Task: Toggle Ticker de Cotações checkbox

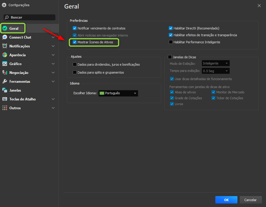Action: coord(213,98)
